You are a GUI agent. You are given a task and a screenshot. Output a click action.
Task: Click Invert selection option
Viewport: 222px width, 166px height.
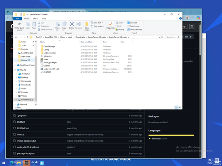135,30
